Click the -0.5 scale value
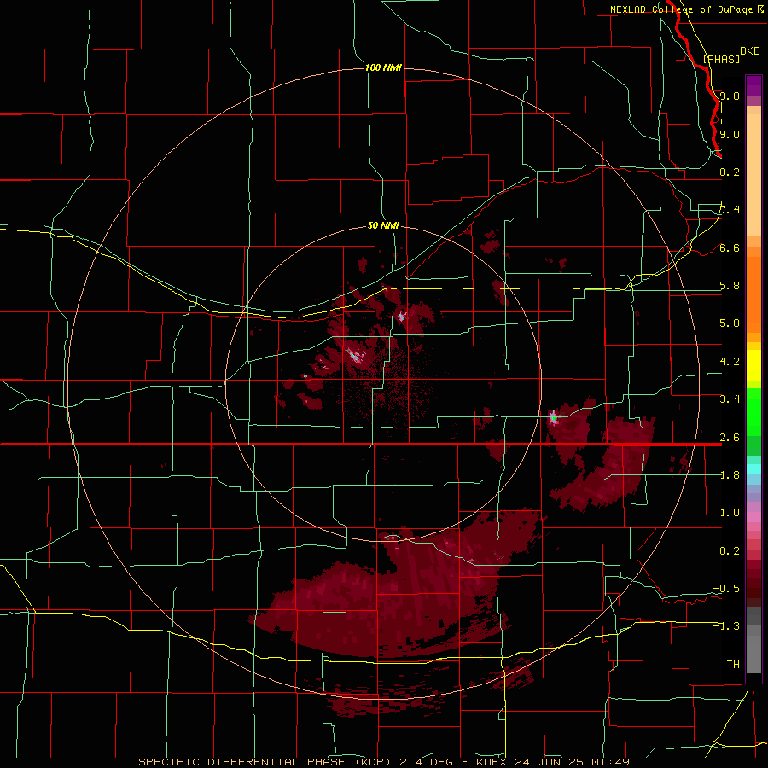The image size is (768, 768). (x=726, y=589)
